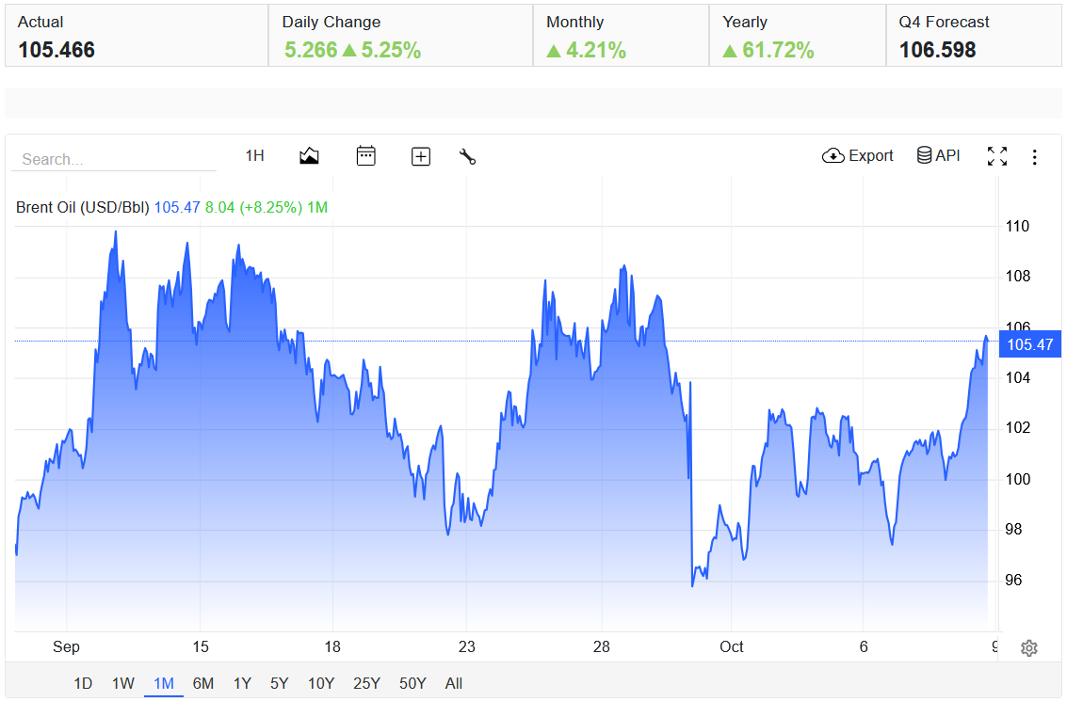Screen dimensions: 1067x701
Task: Click the Daily Change 5.25% value
Action: pos(391,50)
